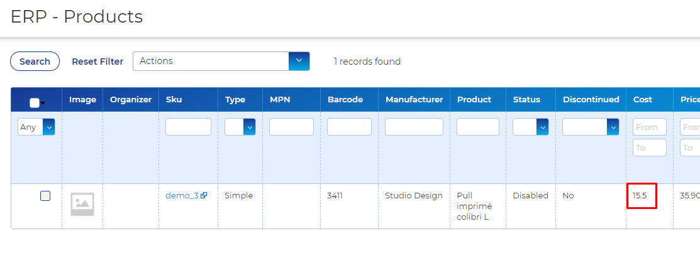Expand the Discontinued filter dropdown
Image resolution: width=700 pixels, height=258 pixels.
591,127
